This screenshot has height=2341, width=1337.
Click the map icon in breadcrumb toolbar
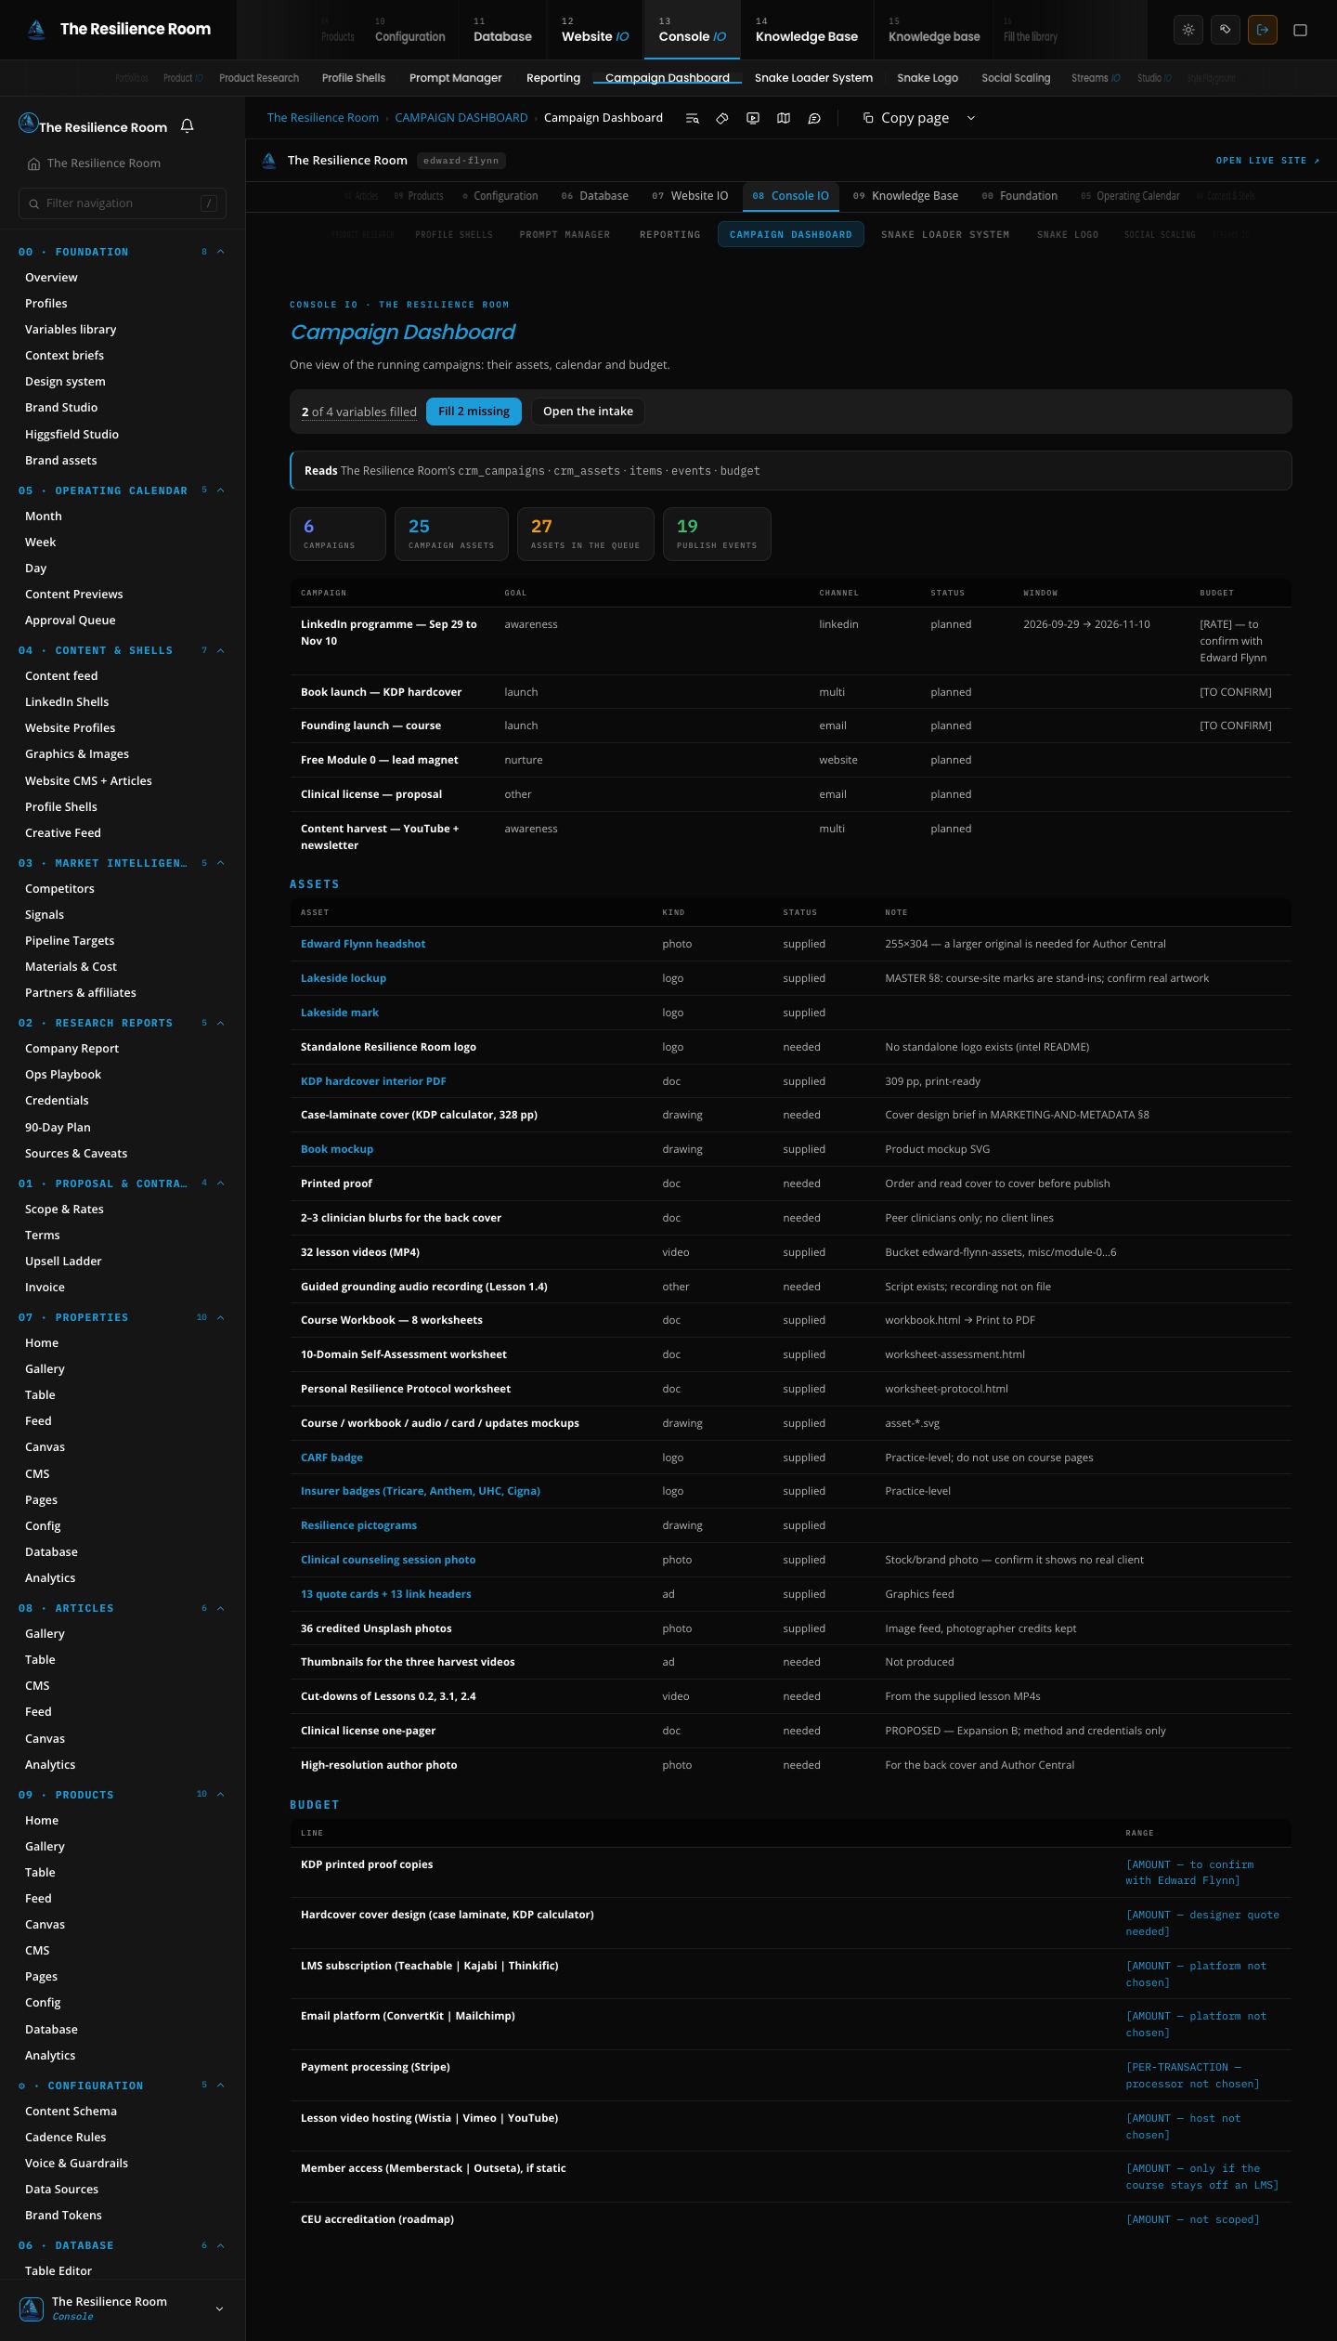[x=784, y=118]
